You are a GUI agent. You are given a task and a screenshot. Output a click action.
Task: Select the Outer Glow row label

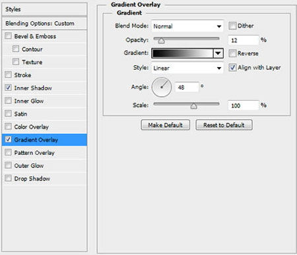point(29,165)
